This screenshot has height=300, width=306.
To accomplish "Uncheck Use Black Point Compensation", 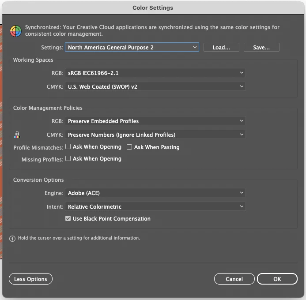I will click(x=68, y=218).
